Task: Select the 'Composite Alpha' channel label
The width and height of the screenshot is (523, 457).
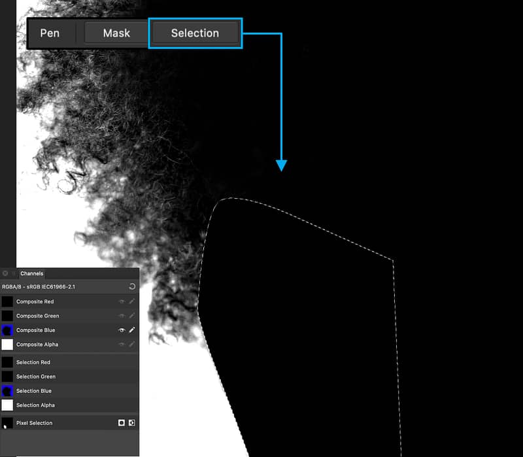Action: (x=37, y=345)
